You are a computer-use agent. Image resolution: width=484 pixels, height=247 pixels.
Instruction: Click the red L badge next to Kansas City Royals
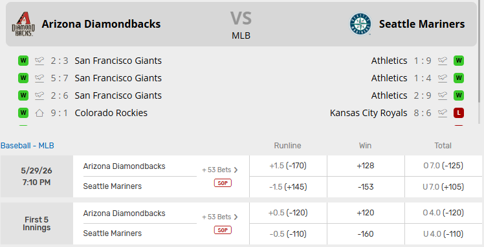click(x=459, y=113)
